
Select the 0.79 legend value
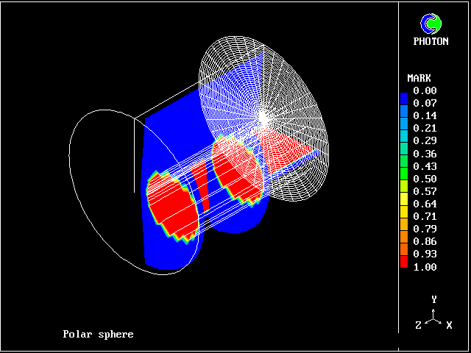pyautogui.click(x=425, y=229)
